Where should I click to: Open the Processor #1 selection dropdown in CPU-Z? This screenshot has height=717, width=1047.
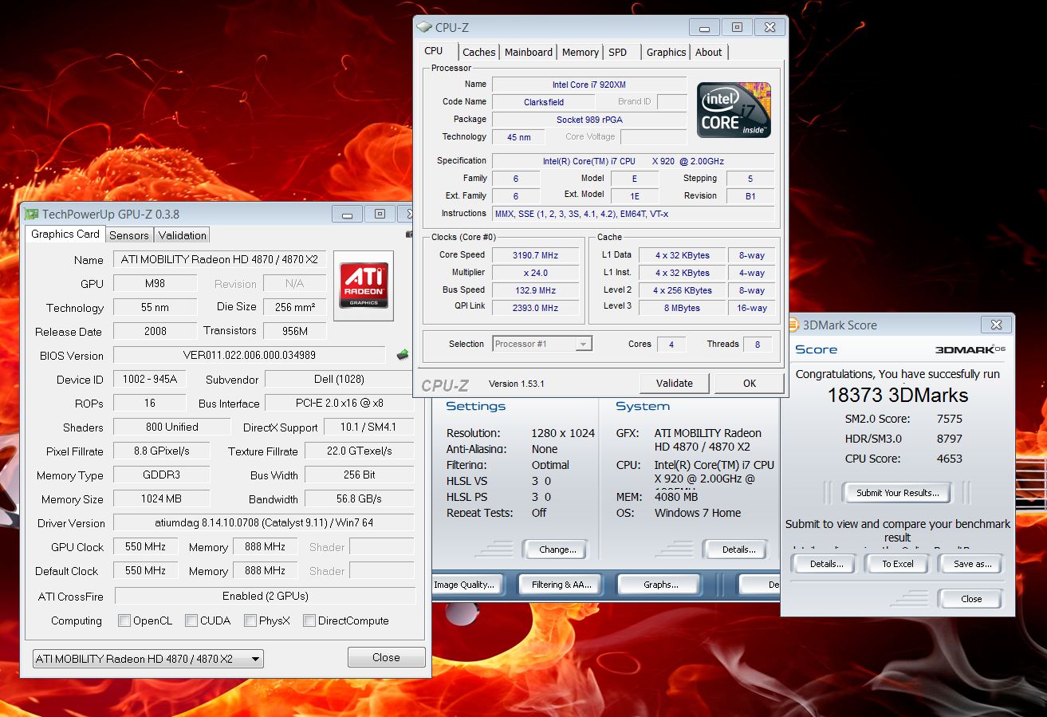[542, 344]
